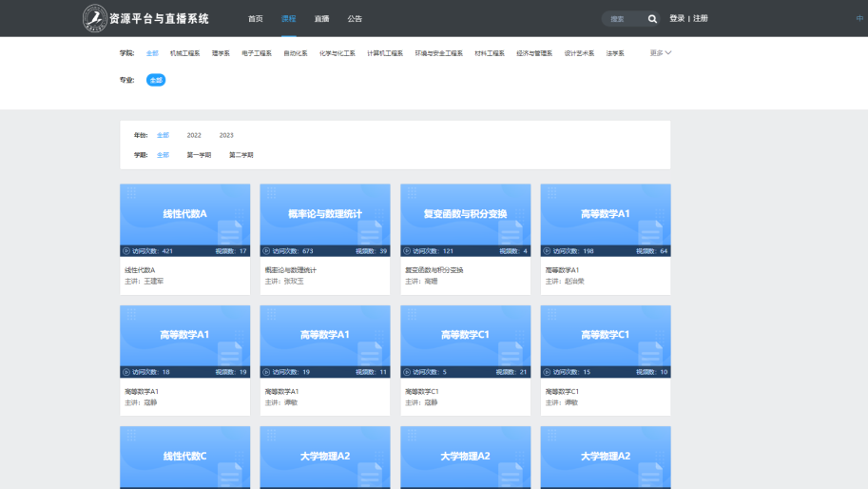Image resolution: width=868 pixels, height=489 pixels.
Task: Click 视频数 39 on 概率论 card
Action: pyautogui.click(x=371, y=251)
